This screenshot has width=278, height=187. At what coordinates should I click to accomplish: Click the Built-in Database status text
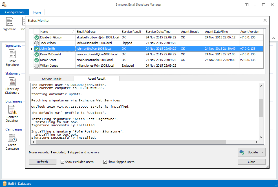point(20,184)
